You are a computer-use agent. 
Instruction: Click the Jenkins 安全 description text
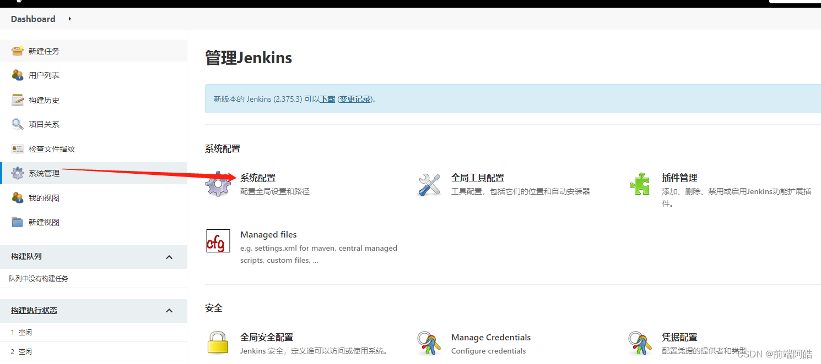point(314,351)
